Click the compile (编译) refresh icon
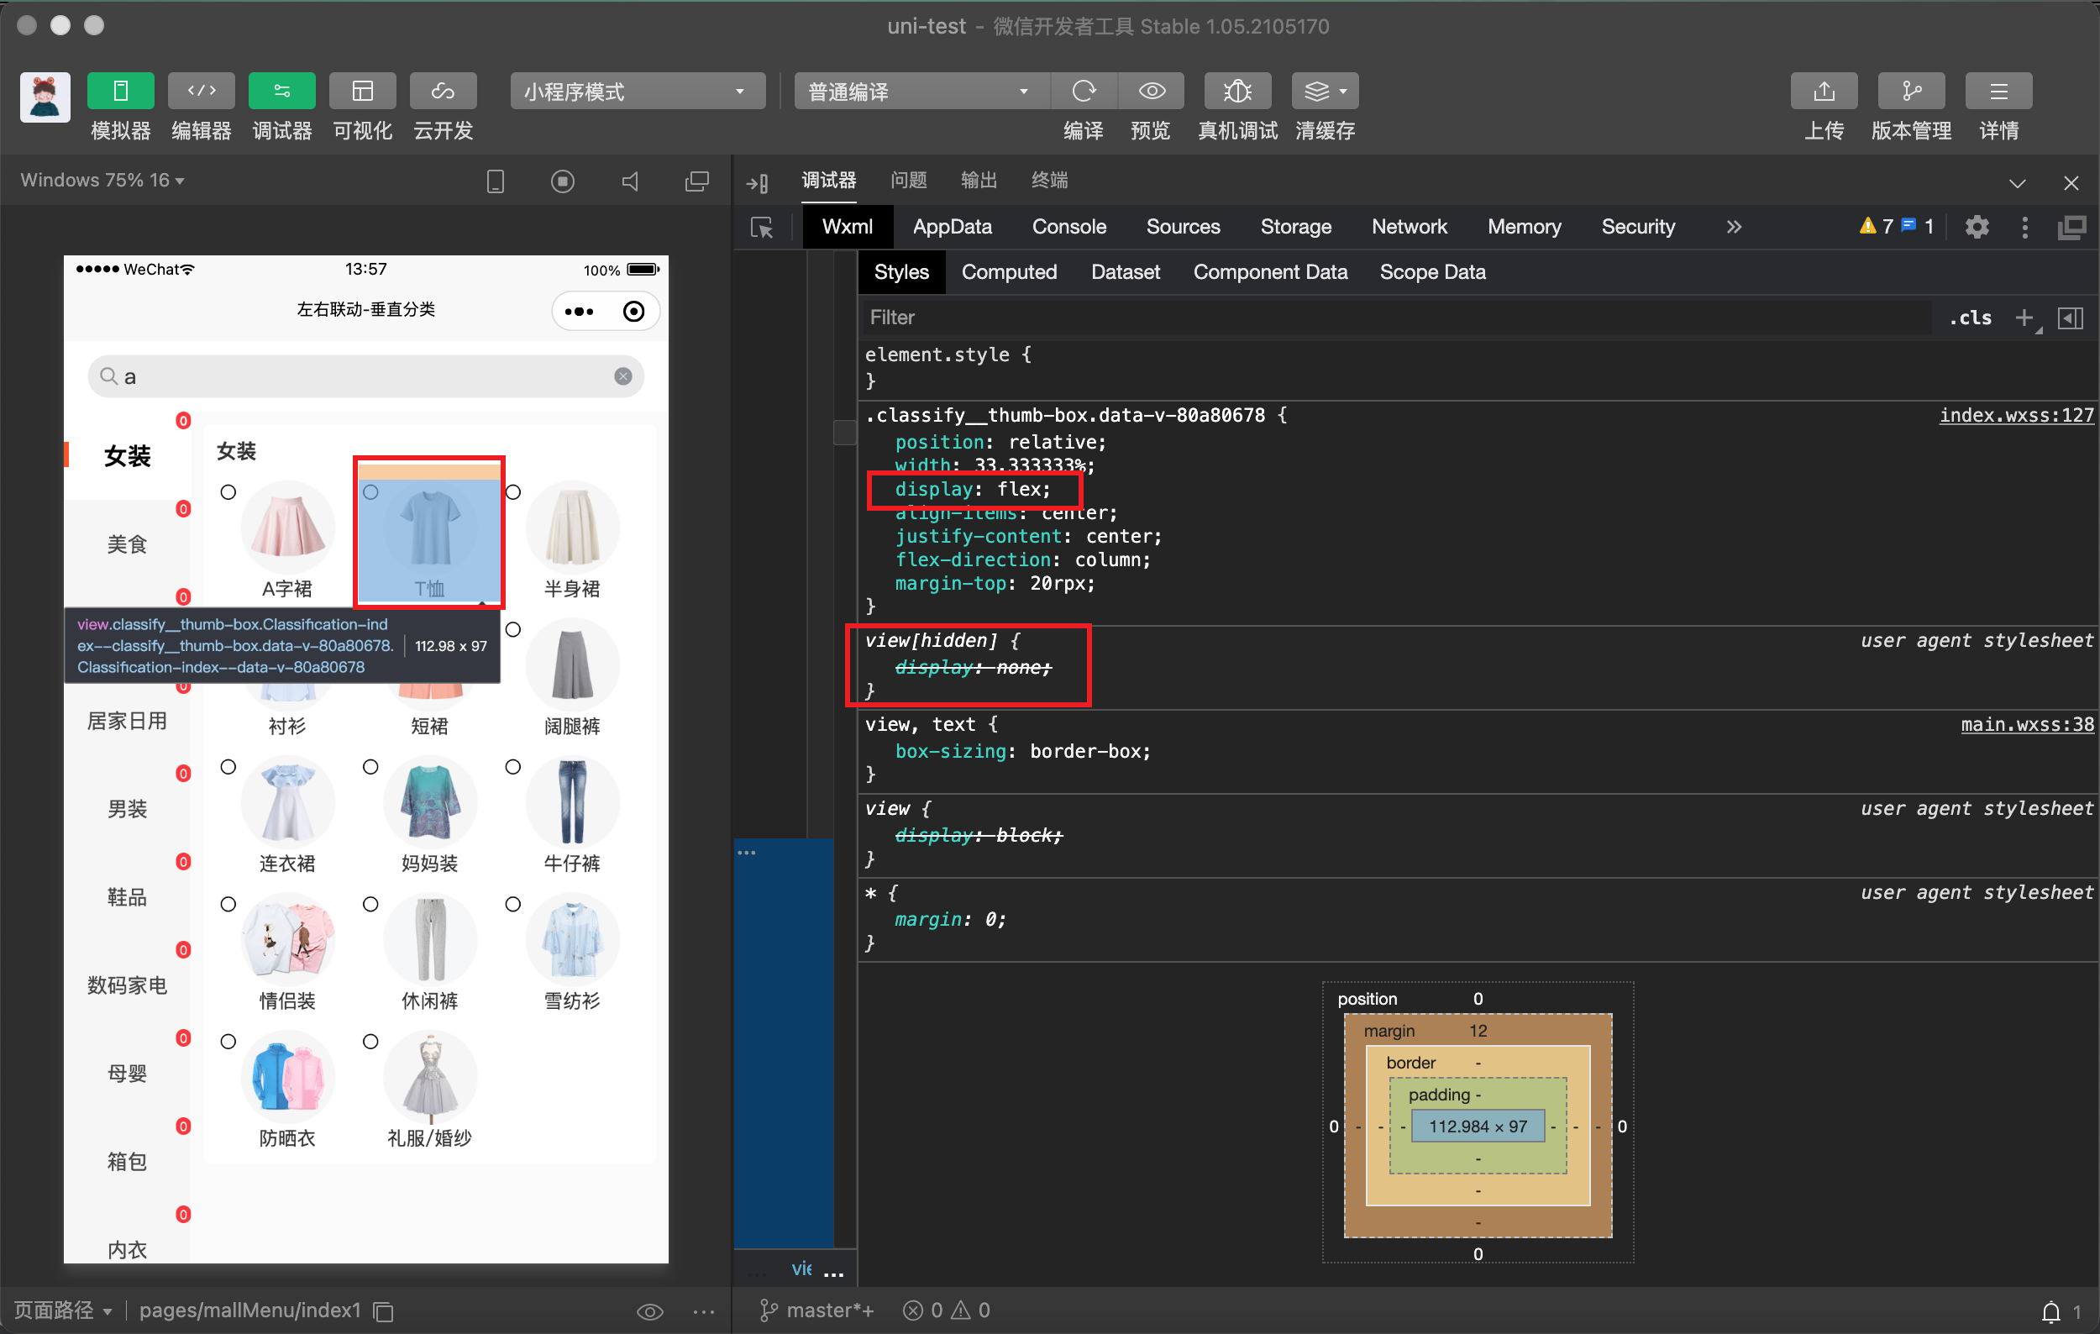The image size is (2100, 1334). point(1083,91)
